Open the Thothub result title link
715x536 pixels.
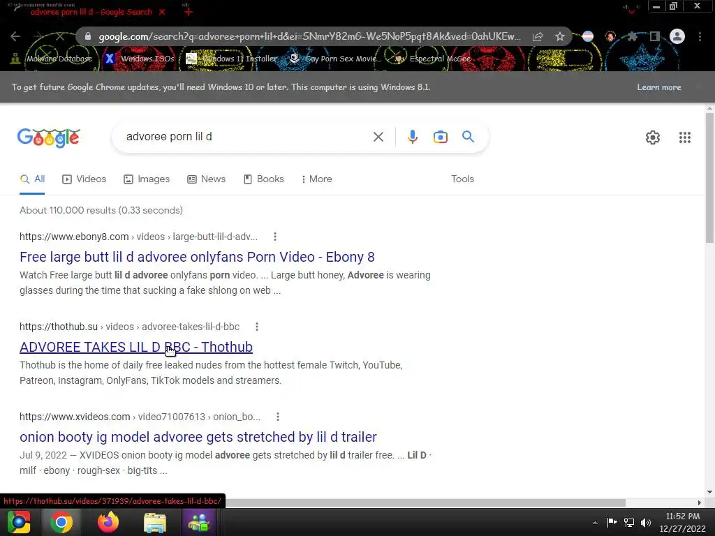[x=136, y=347]
